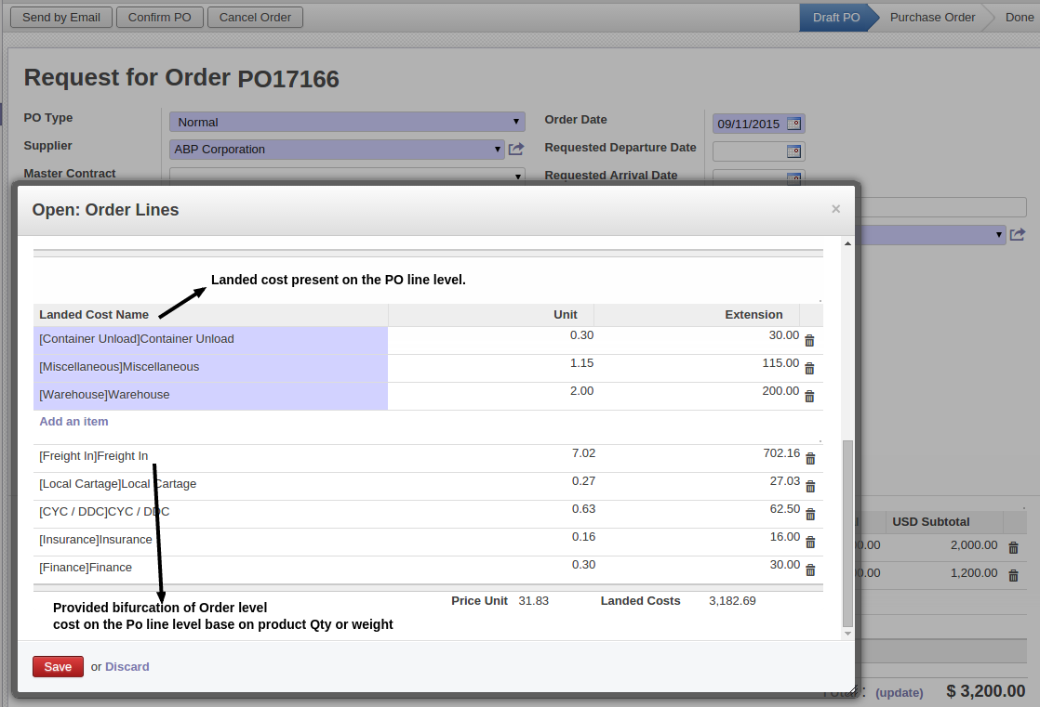Open the PO Type Normal dropdown
The image size is (1040, 707).
(347, 122)
